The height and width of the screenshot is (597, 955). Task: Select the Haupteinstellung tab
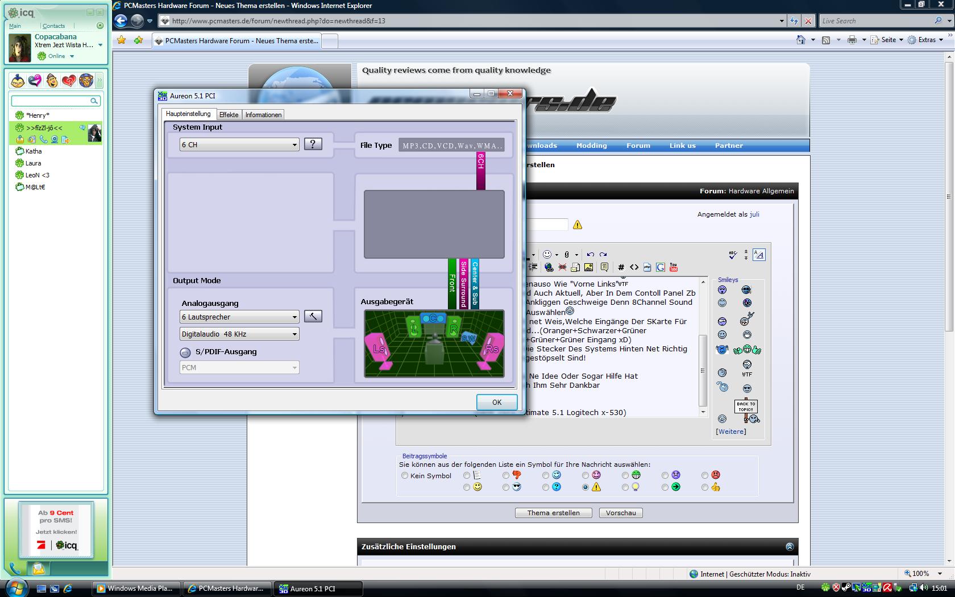point(188,114)
